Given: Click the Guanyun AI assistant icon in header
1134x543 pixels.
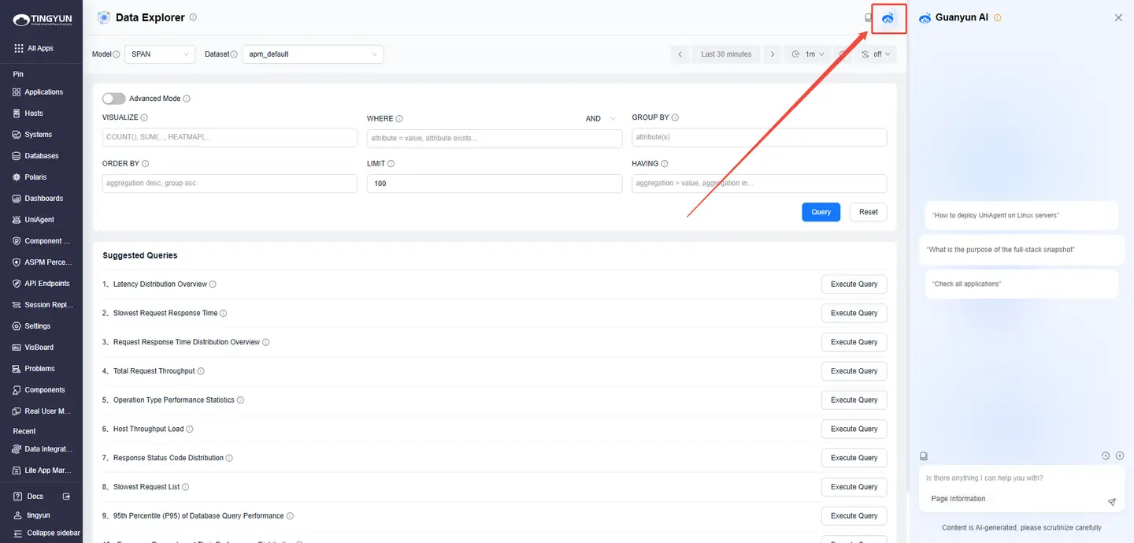Looking at the screenshot, I should pos(888,18).
